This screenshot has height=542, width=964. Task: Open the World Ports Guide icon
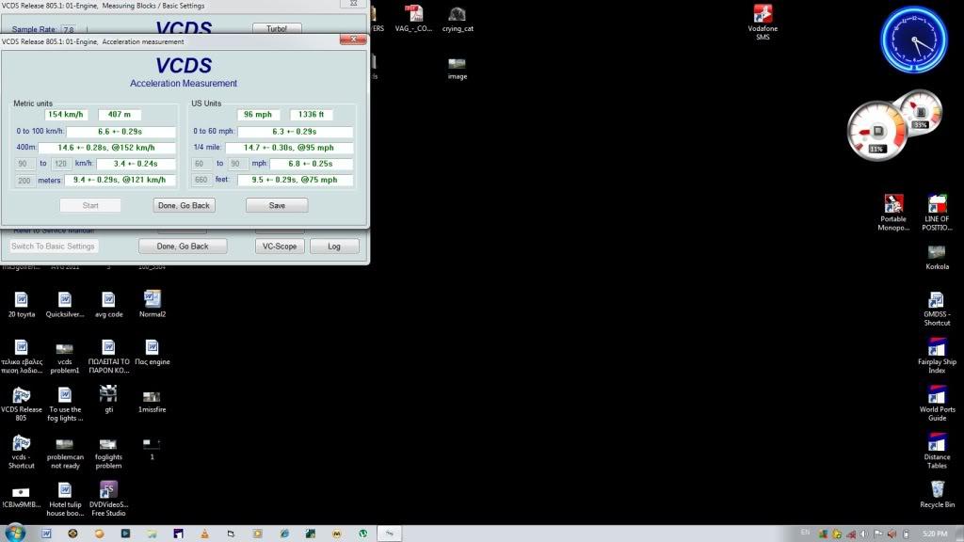pyautogui.click(x=937, y=404)
